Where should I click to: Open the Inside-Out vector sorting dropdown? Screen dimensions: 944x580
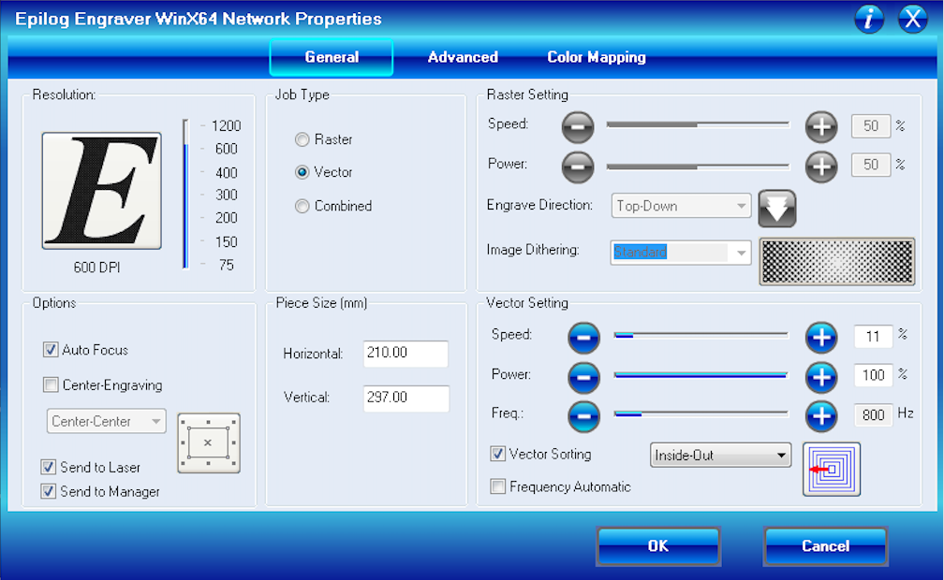[x=721, y=455]
